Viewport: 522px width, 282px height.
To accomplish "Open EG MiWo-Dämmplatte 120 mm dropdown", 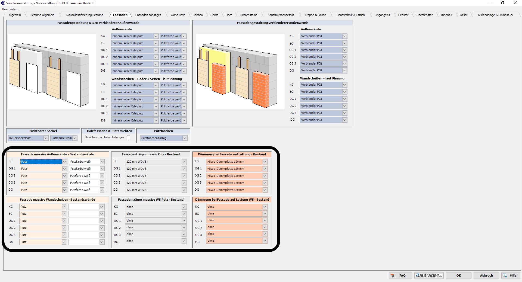I will point(265,162).
